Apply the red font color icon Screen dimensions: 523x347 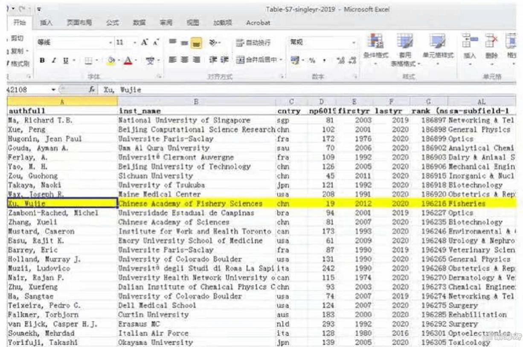point(128,60)
